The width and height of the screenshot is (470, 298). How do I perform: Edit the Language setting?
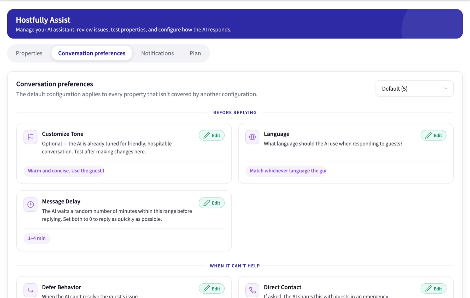433,135
